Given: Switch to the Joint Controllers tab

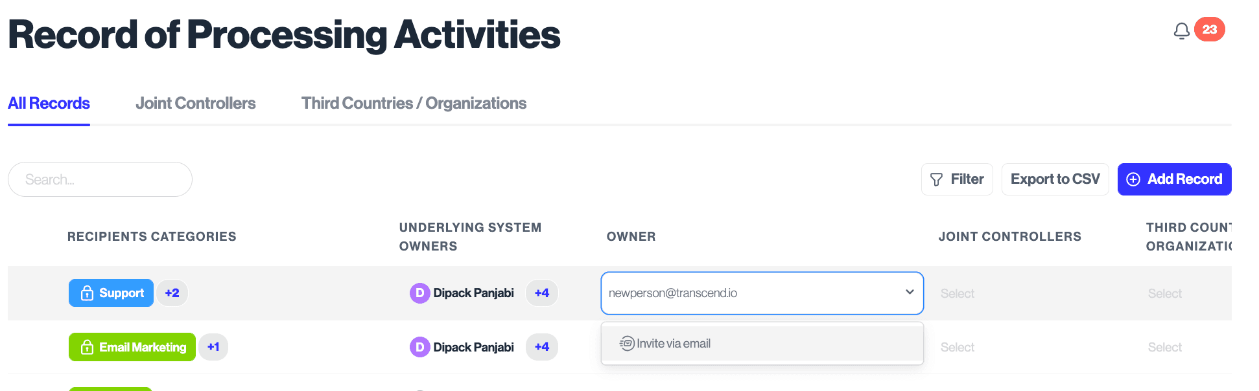Looking at the screenshot, I should point(195,104).
